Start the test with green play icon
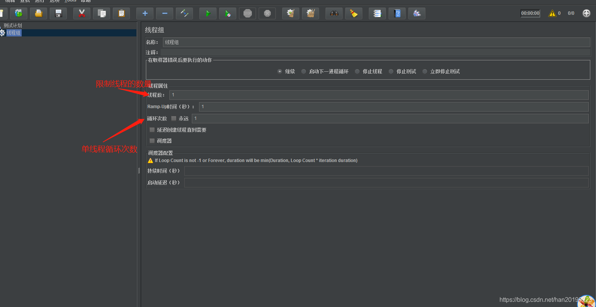 [208, 13]
